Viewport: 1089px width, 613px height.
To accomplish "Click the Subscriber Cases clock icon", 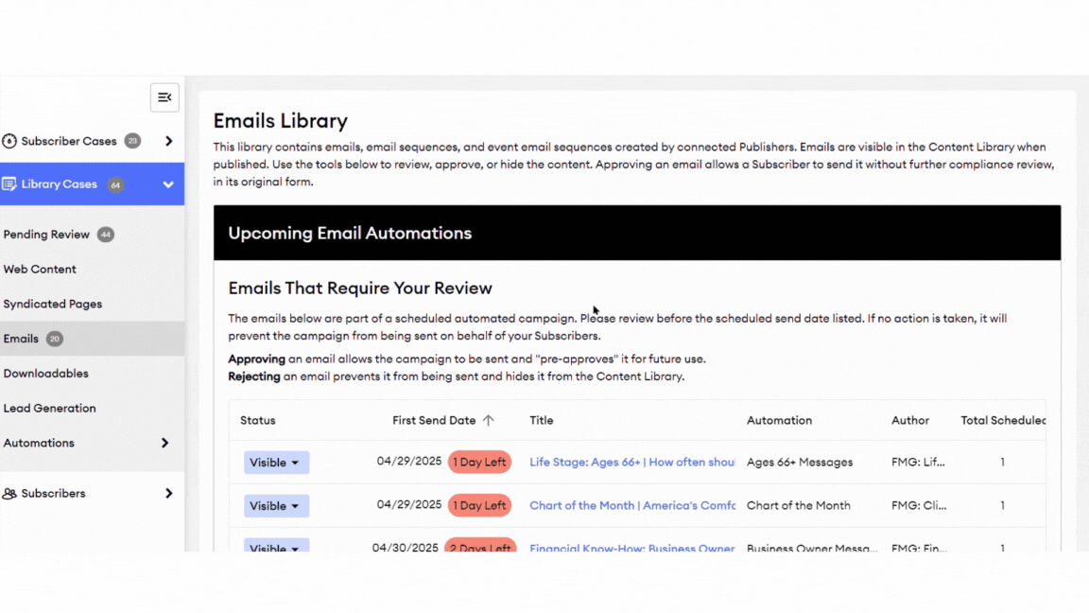I will click(9, 141).
